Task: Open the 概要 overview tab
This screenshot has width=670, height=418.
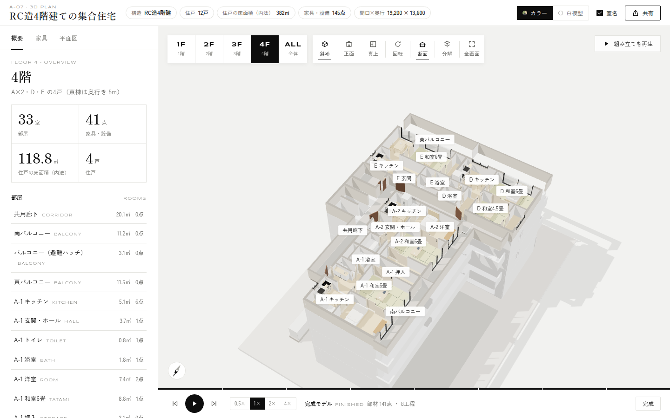Action: coord(17,38)
